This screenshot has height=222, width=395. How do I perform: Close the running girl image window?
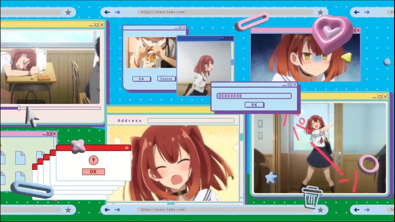tap(232, 39)
